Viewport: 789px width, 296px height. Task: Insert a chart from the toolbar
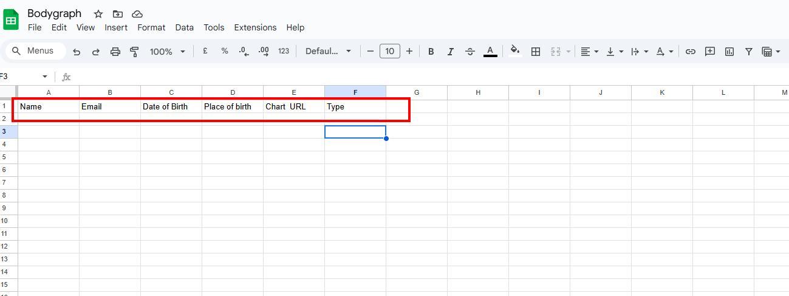click(x=729, y=52)
